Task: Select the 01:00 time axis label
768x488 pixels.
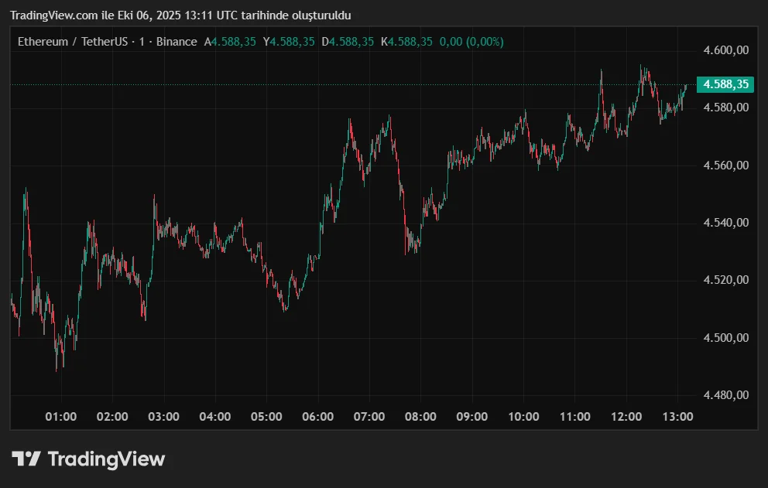Action: pos(61,417)
